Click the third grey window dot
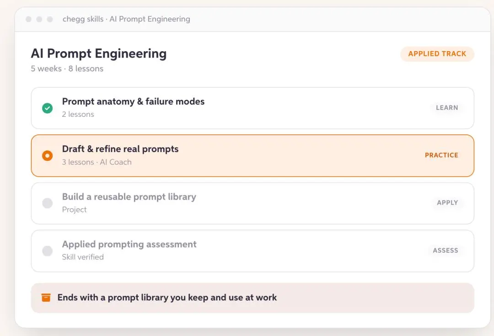The image size is (494, 336). [x=50, y=19]
